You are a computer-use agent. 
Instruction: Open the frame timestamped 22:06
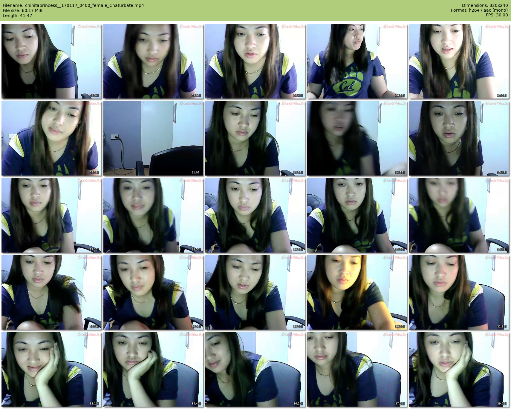tap(357, 215)
